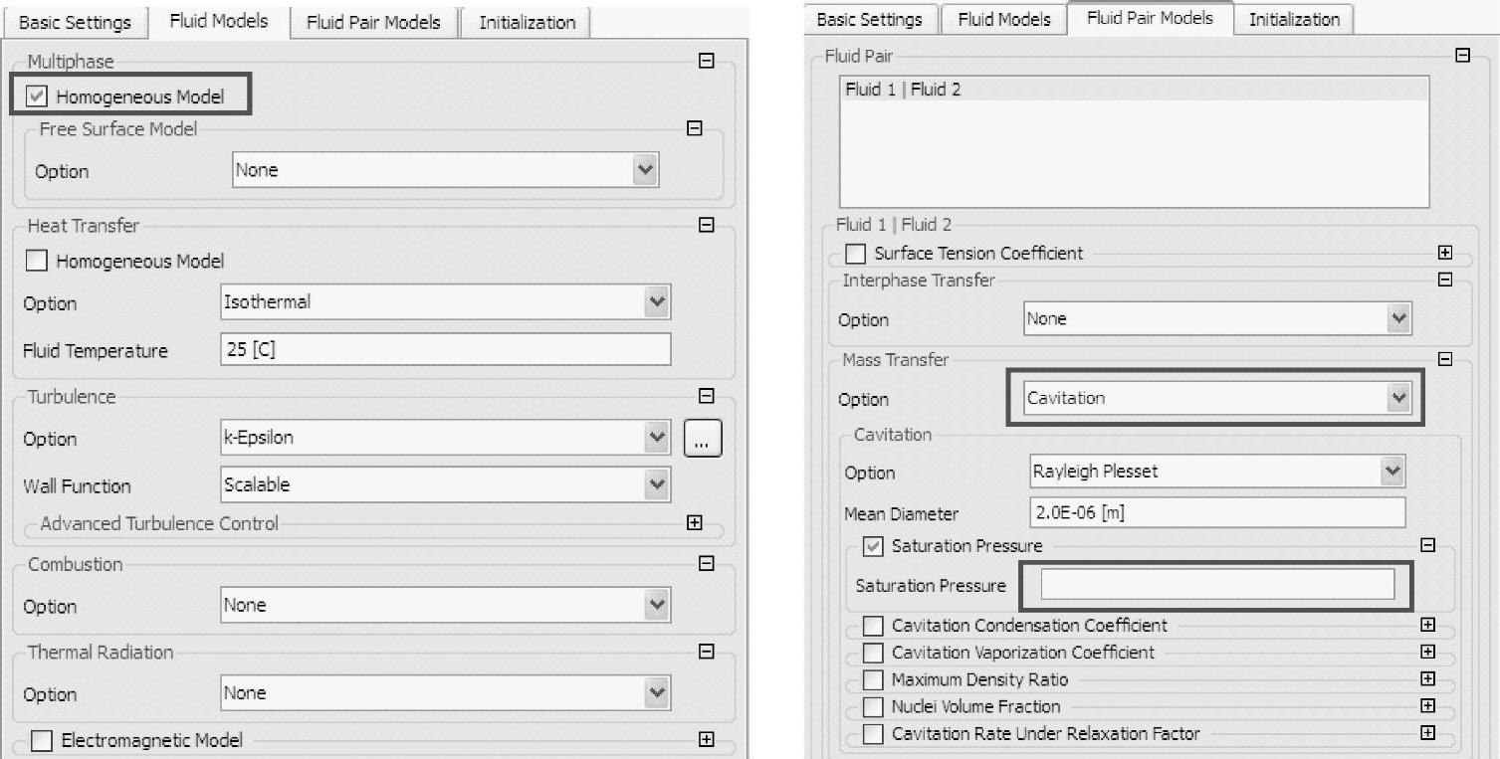Expand Nuclei Volume Fraction section
The width and height of the screenshot is (1500, 759).
click(x=1427, y=706)
